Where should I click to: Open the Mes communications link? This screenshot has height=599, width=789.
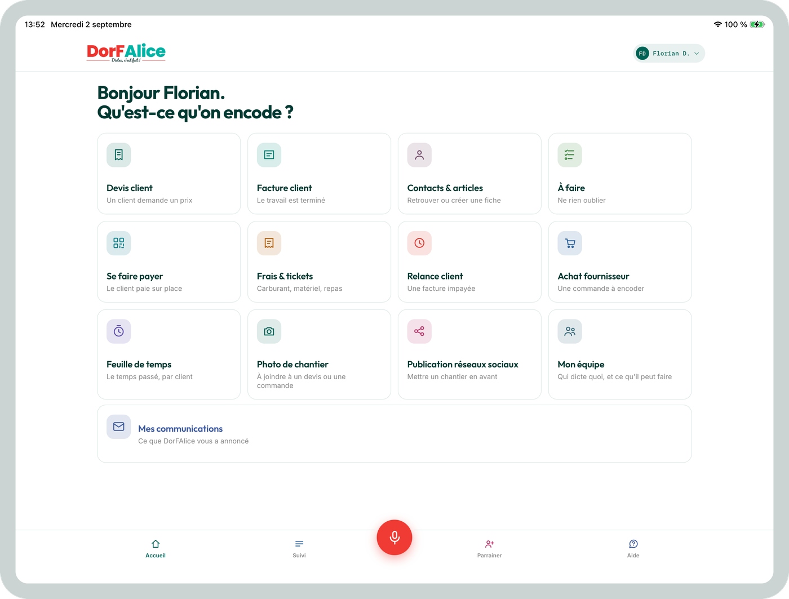click(180, 429)
